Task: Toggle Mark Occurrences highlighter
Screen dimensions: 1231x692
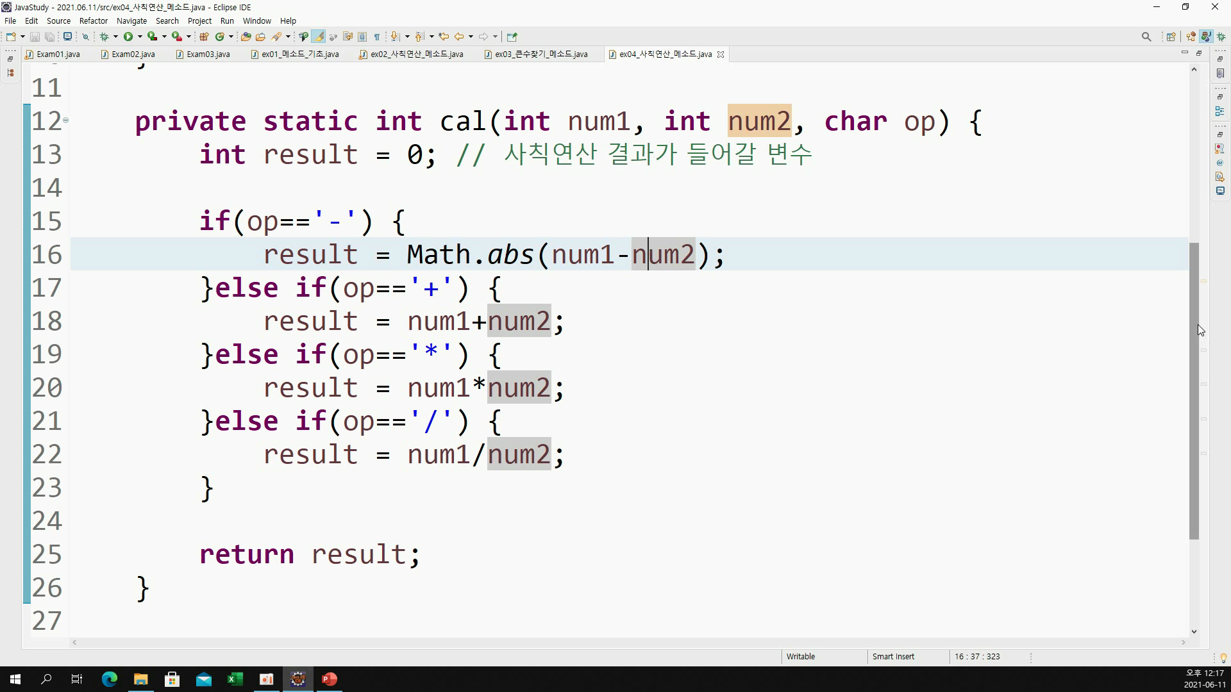Action: 319,37
